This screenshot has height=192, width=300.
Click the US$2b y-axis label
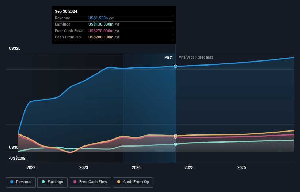(15, 48)
